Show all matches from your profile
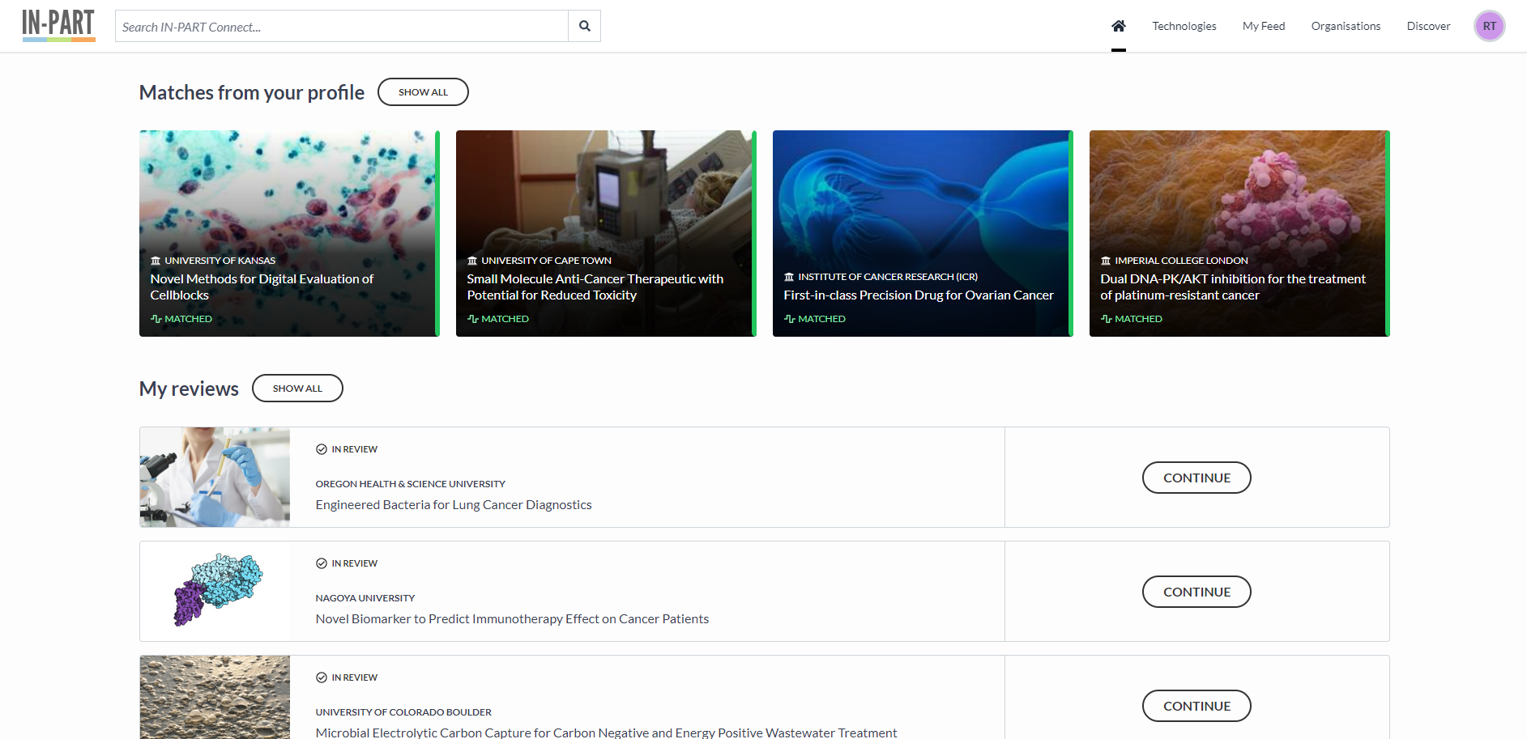The height and width of the screenshot is (739, 1527). (423, 92)
